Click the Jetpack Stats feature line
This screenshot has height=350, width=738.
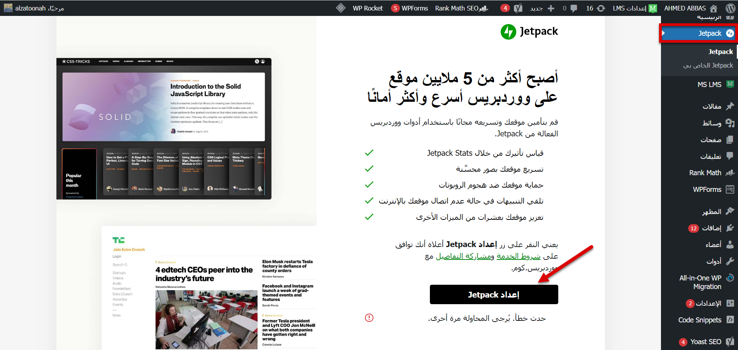point(485,153)
